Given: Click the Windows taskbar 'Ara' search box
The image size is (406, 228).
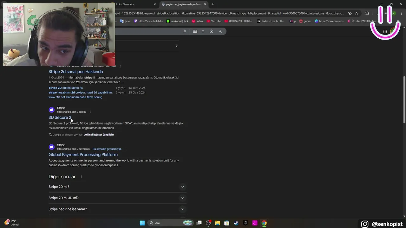Looking at the screenshot, I should (x=171, y=223).
